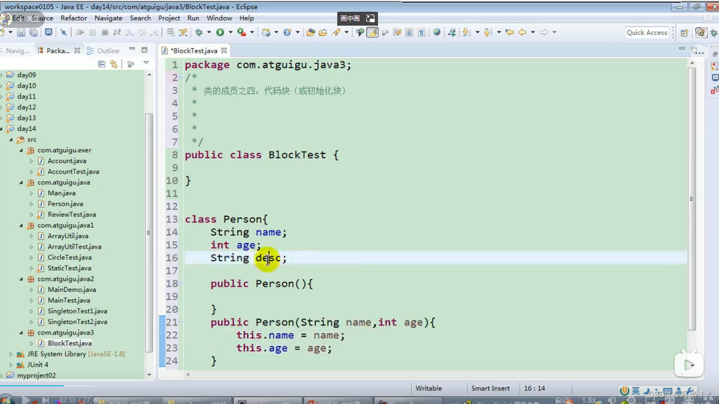This screenshot has width=719, height=404.
Task: Open the Window menu
Action: point(220,18)
